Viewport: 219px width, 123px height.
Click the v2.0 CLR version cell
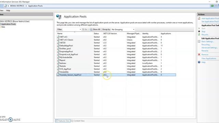105,43
